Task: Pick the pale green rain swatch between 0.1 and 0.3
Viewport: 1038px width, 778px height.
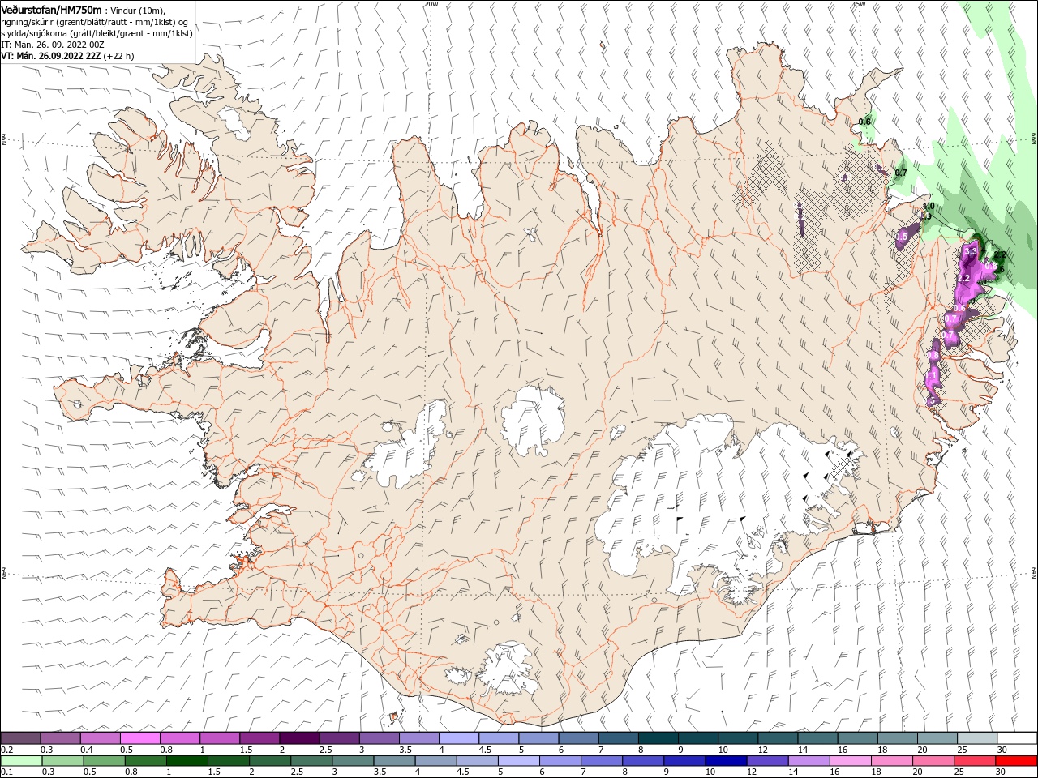Action: 21,761
